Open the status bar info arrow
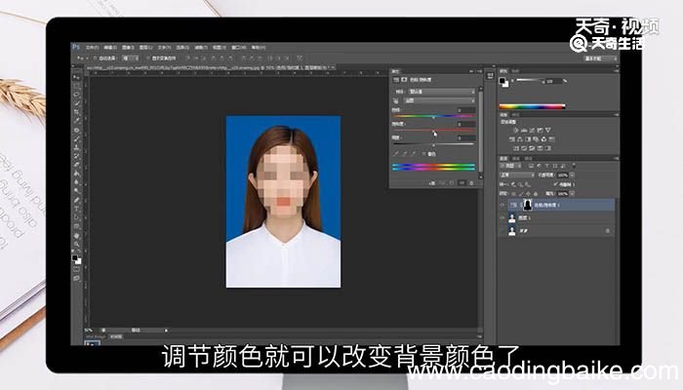The image size is (683, 390). (x=166, y=331)
